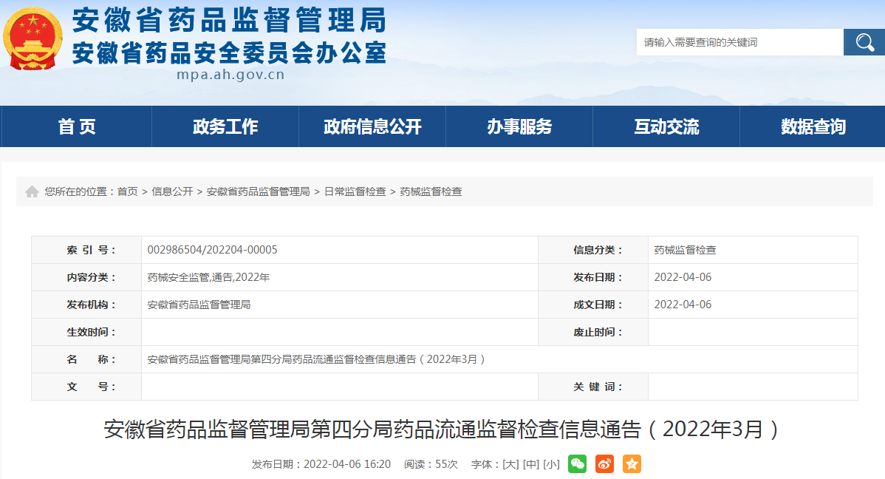This screenshot has height=479, width=885.
Task: Click the search magnifier icon button
Action: click(864, 42)
